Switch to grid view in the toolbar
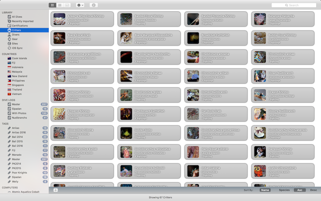The width and height of the screenshot is (321, 201). point(52,5)
